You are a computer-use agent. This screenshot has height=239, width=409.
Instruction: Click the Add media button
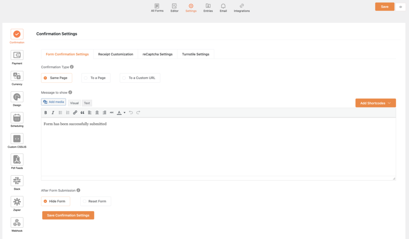(54, 102)
